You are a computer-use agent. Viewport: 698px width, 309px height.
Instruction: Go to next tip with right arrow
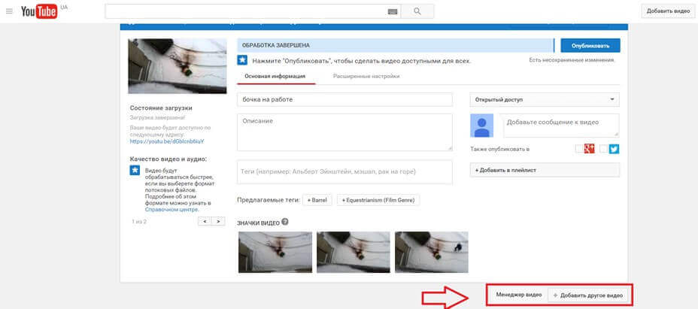click(218, 222)
